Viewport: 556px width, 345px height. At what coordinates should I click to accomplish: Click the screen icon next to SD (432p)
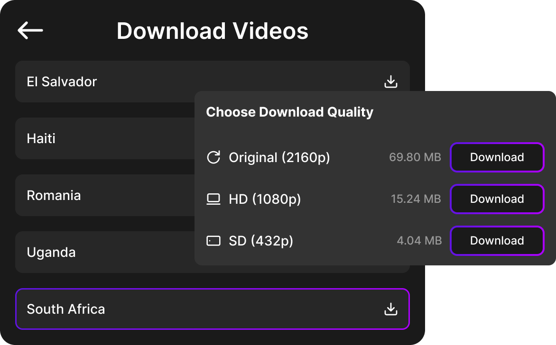coord(214,241)
